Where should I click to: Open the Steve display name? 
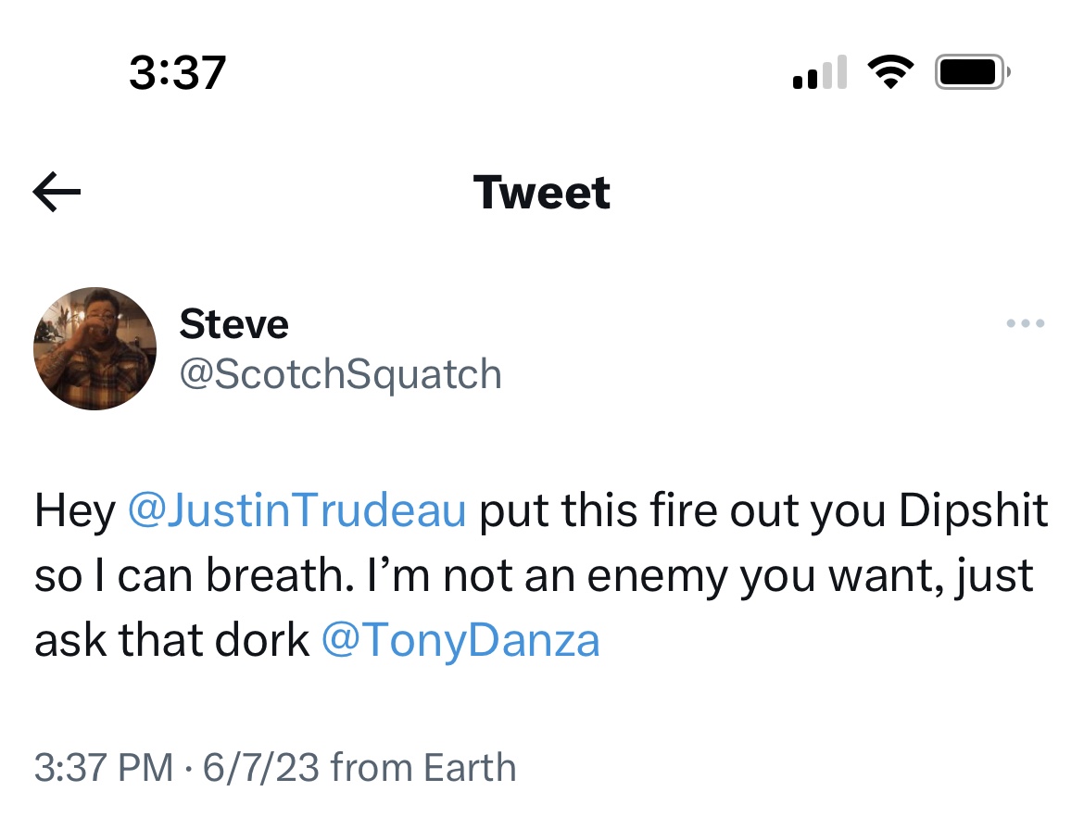coord(233,324)
